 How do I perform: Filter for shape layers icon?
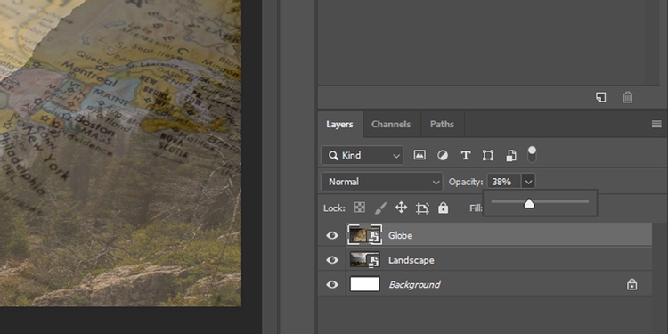click(488, 156)
